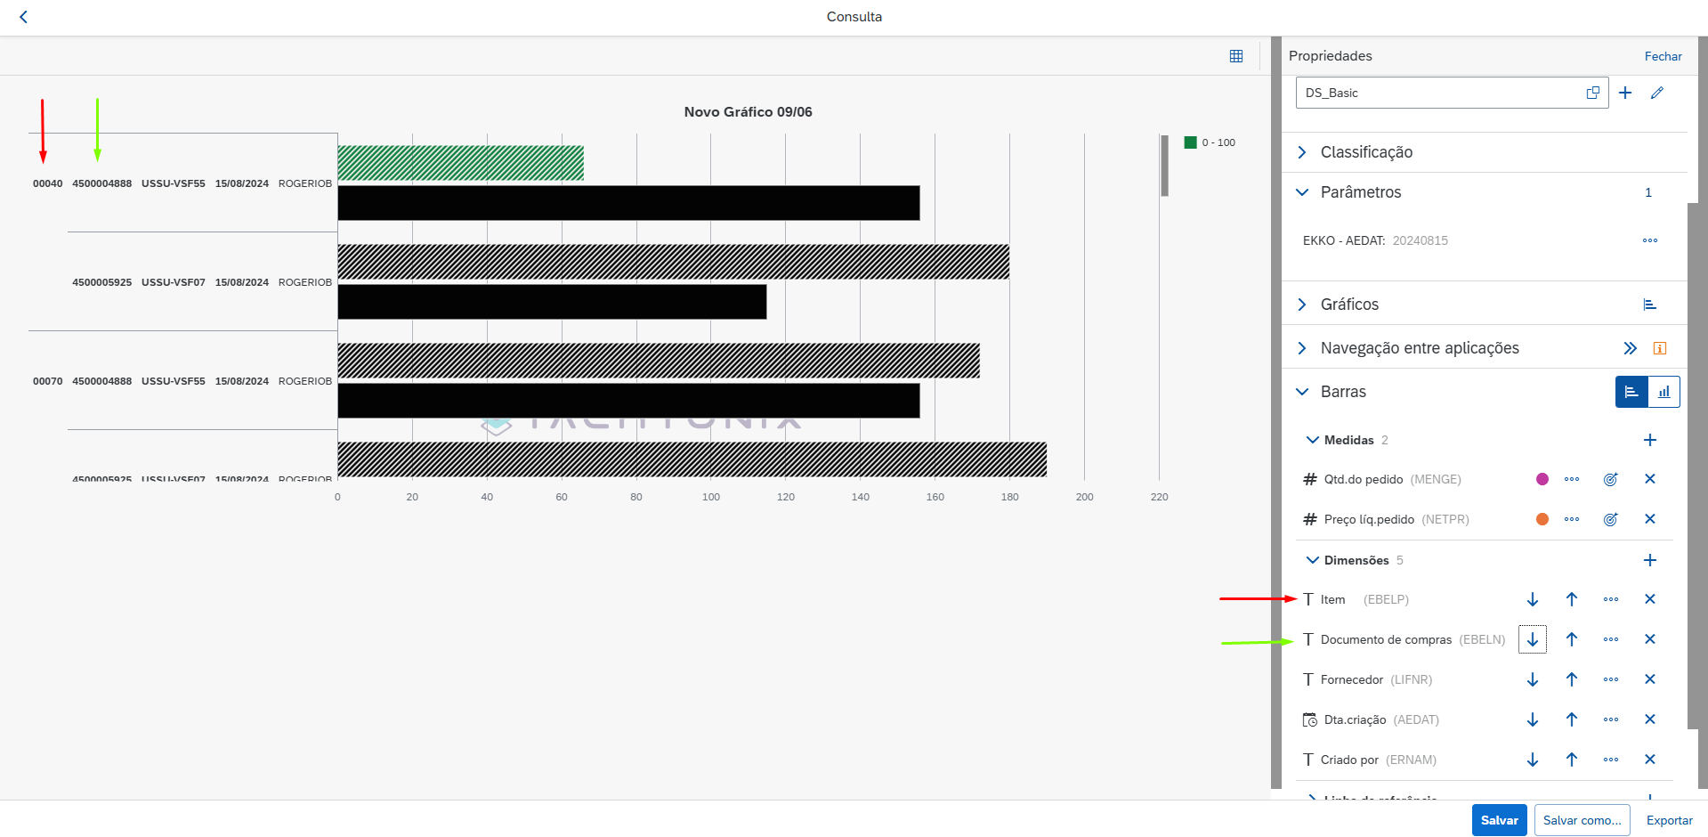The image size is (1708, 837).
Task: Close the Propriedades panel with Fechar
Action: click(x=1662, y=56)
